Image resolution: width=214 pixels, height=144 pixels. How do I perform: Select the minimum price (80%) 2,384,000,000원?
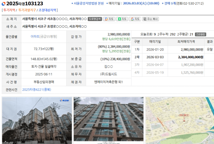click(x=114, y=47)
